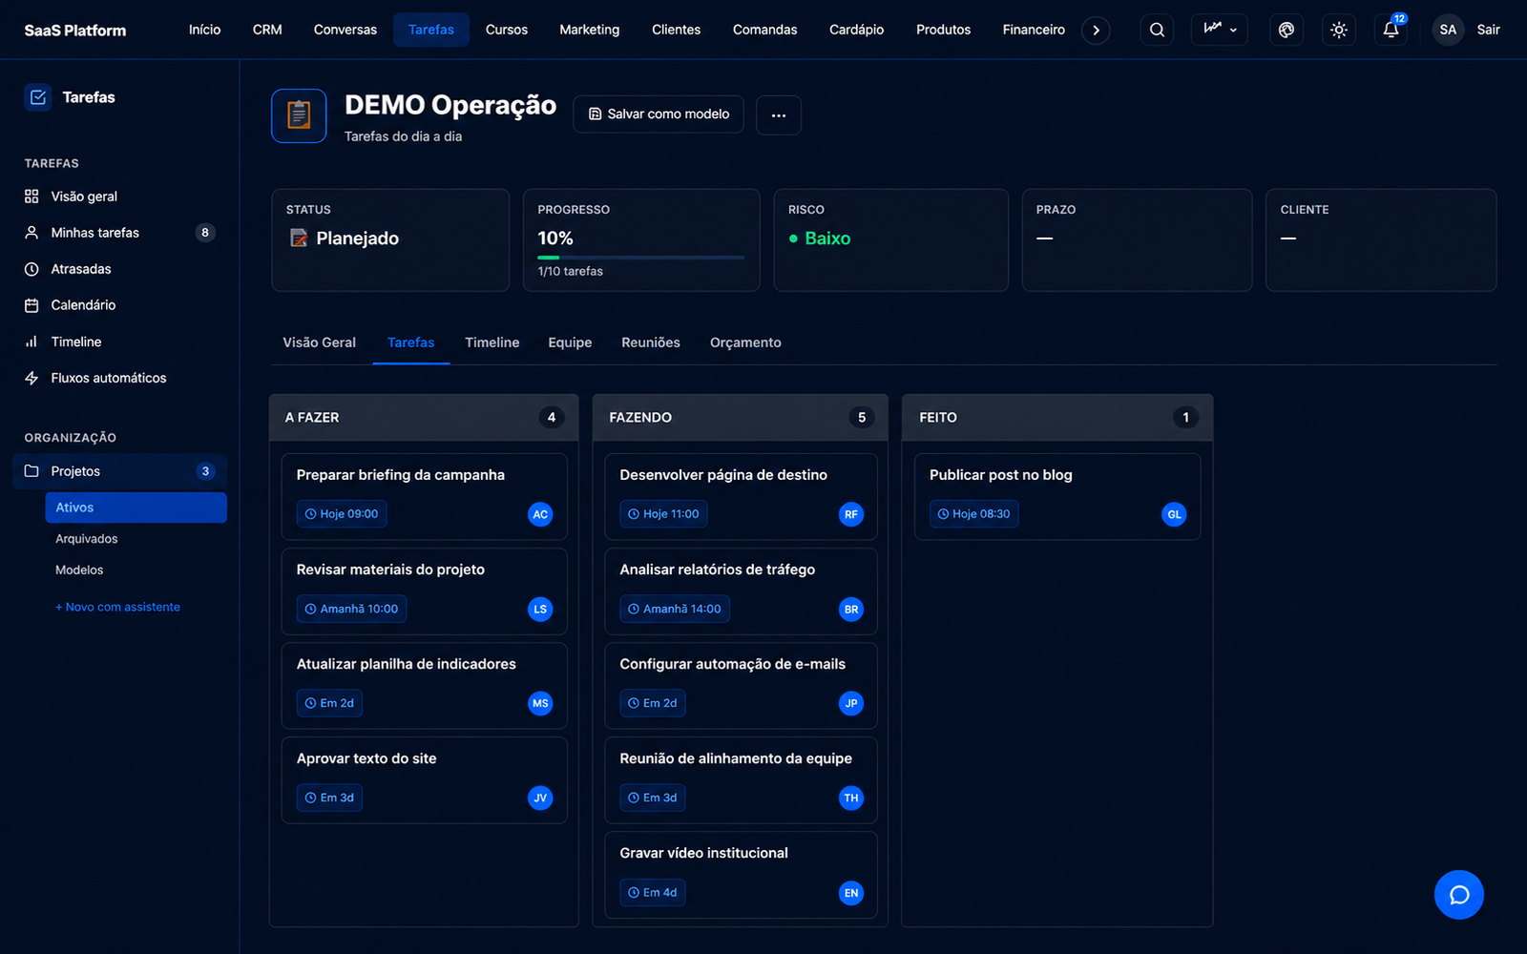Select Ativos under Projetos
This screenshot has width=1527, height=954.
pos(136,508)
